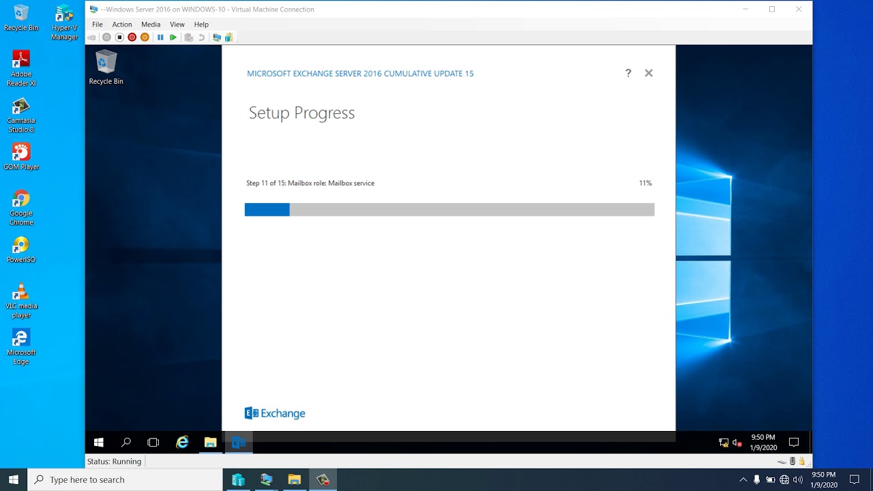Open the Help menu in VM Connection
Screen dimensions: 873x491
click(x=201, y=25)
